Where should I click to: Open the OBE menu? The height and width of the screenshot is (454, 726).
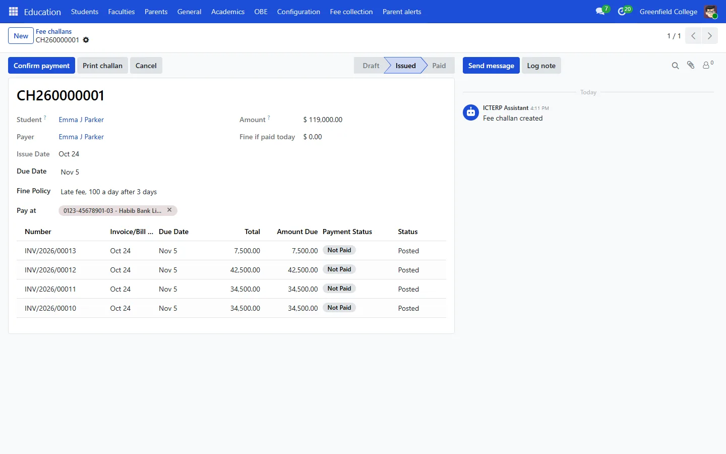[261, 12]
